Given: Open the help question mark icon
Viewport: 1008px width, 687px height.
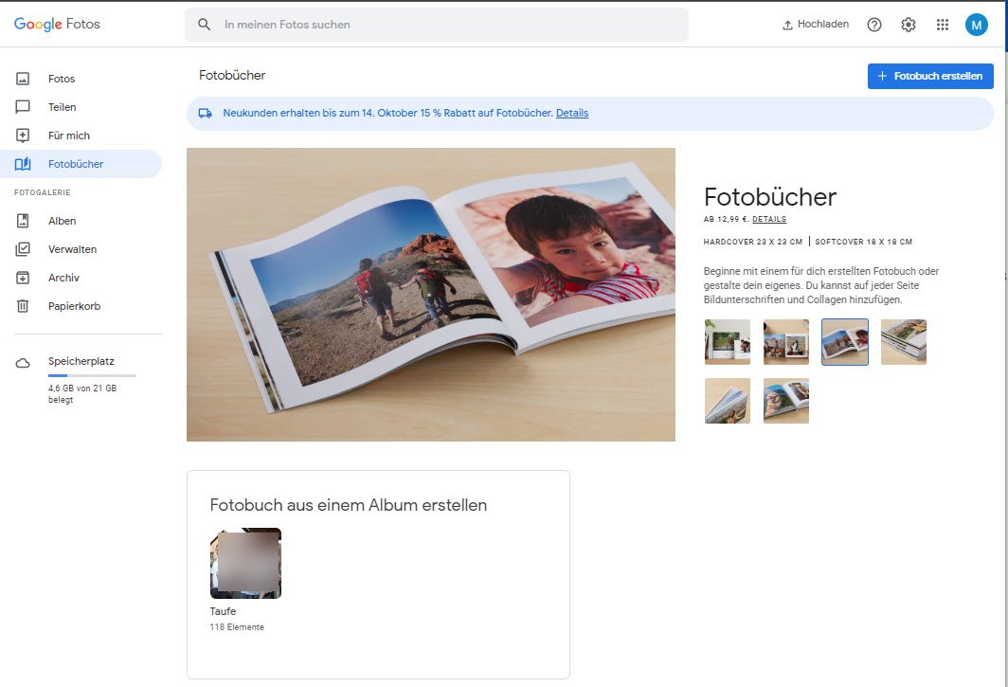Looking at the screenshot, I should (874, 25).
